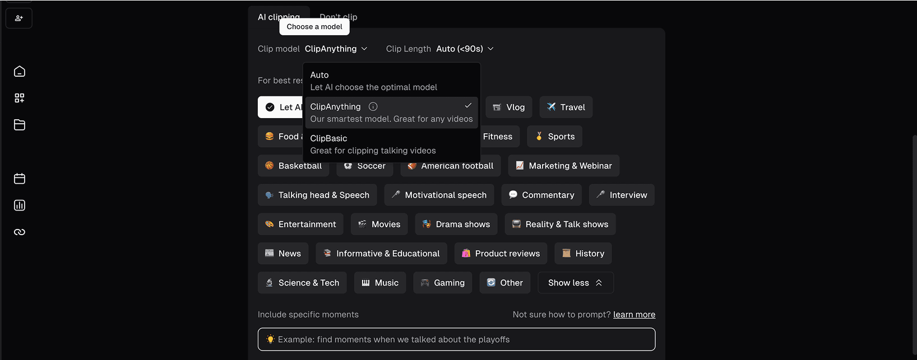Choose the Motivational speech chip
917x360 pixels.
click(439, 195)
